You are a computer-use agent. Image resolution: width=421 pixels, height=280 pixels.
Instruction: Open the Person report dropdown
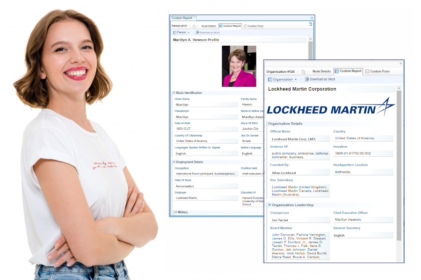(181, 32)
